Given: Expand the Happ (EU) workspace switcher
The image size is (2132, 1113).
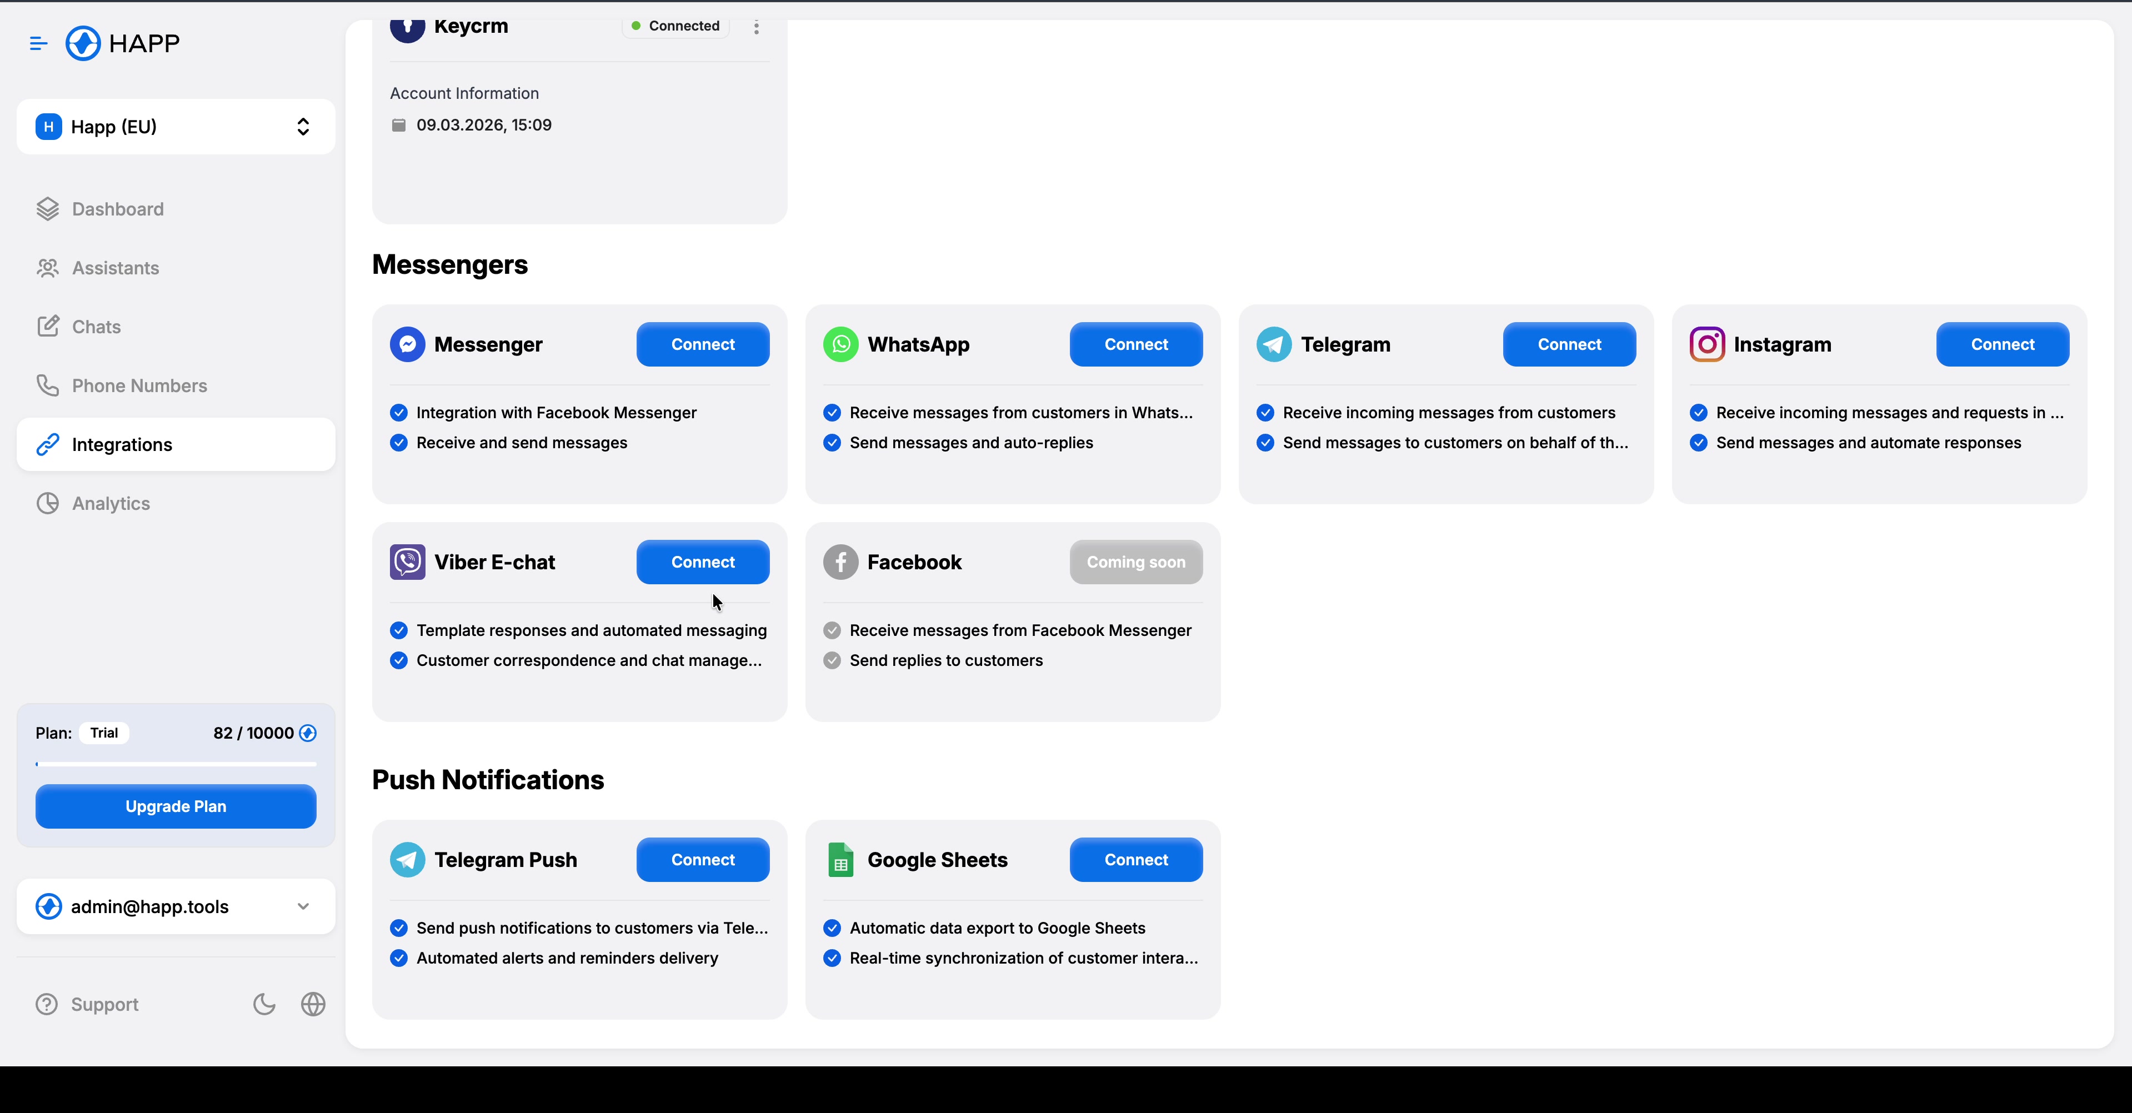Looking at the screenshot, I should (303, 127).
